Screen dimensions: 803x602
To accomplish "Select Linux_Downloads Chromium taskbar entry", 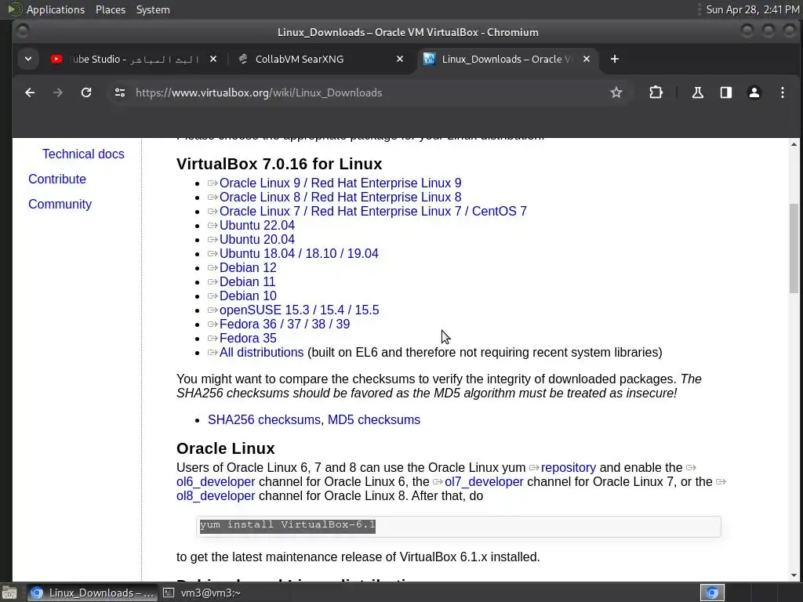I will tap(91, 593).
